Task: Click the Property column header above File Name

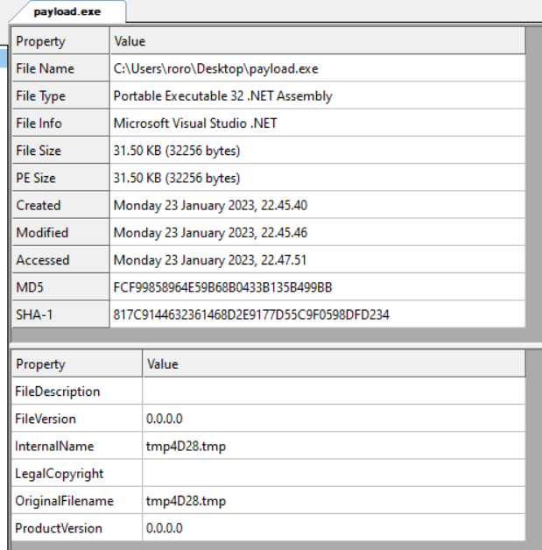Action: (40, 41)
